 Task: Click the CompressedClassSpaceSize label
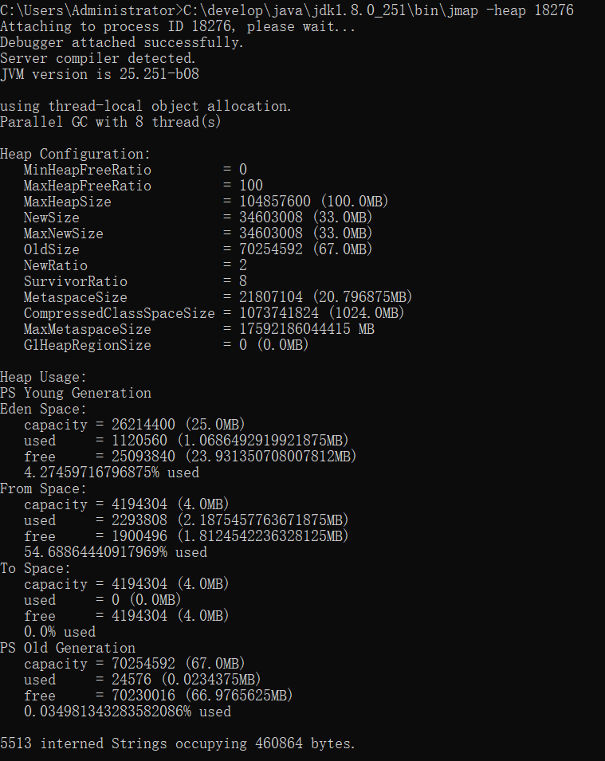[x=120, y=313]
